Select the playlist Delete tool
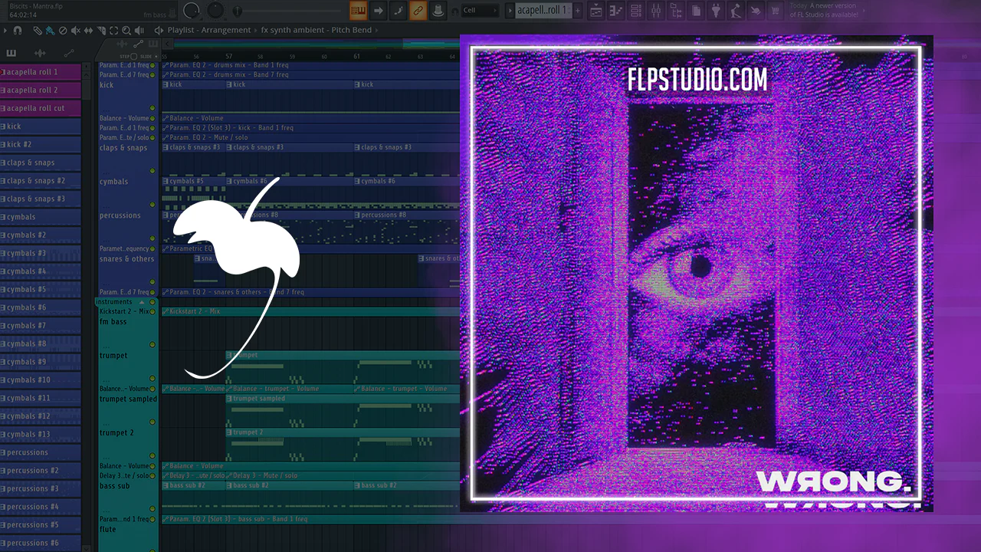This screenshot has height=552, width=981. tap(63, 31)
